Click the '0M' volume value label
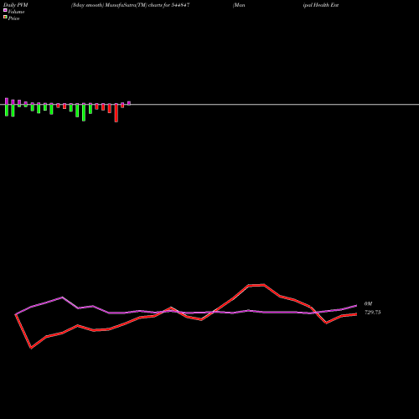The height and width of the screenshot is (419, 419). pyautogui.click(x=368, y=304)
